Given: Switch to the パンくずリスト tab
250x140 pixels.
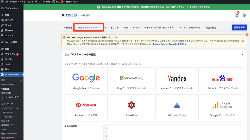Looking at the screenshot, I should (111, 28).
